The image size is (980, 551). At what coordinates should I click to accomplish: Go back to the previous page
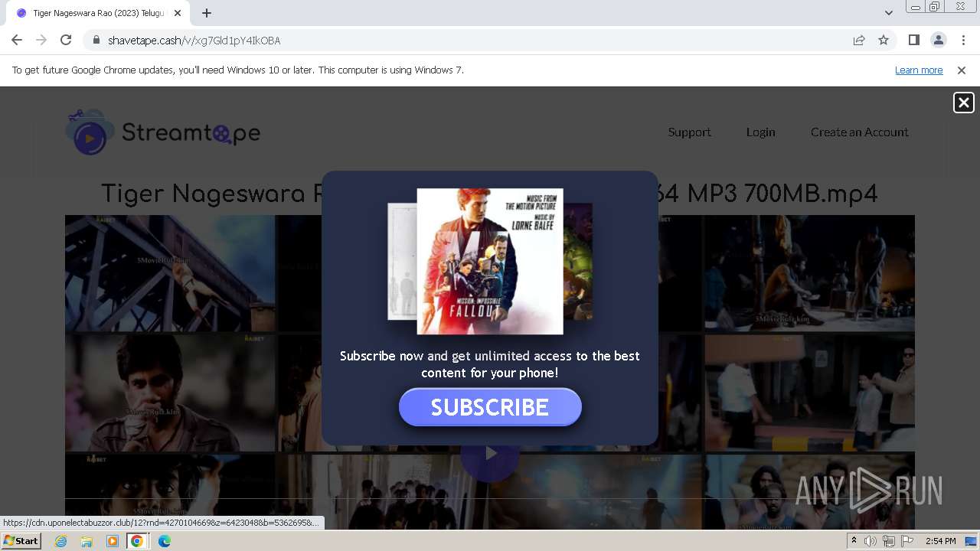point(17,40)
